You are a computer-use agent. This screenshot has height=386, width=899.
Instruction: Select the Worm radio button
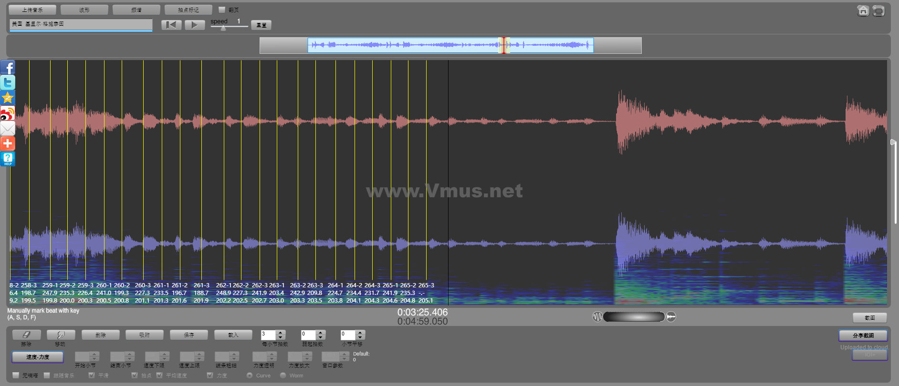coord(283,376)
